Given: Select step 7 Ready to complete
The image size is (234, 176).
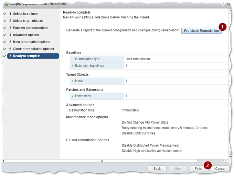Looking at the screenshot, I should (33, 56).
